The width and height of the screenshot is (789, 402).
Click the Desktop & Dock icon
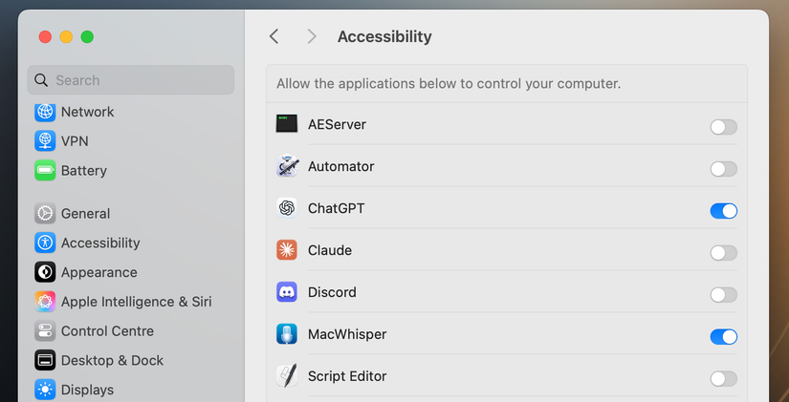coord(45,360)
